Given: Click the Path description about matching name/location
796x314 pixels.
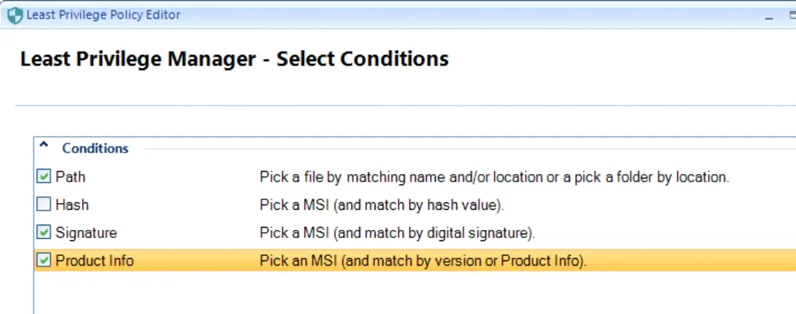Looking at the screenshot, I should pos(493,177).
